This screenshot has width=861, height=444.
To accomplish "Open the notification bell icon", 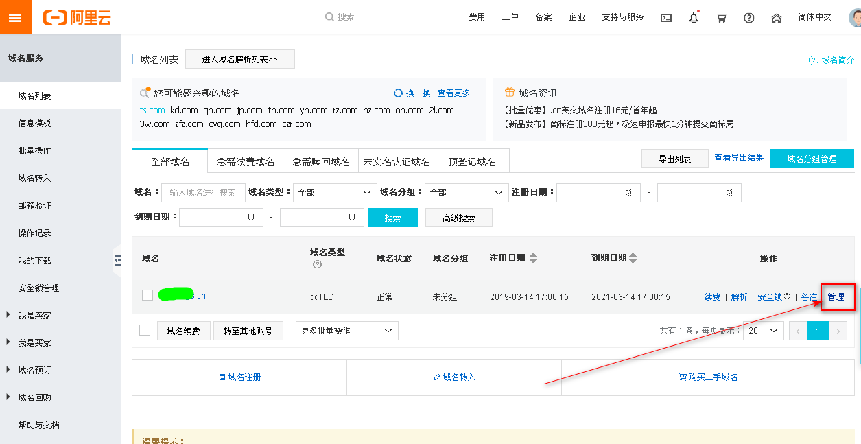I will (693, 18).
